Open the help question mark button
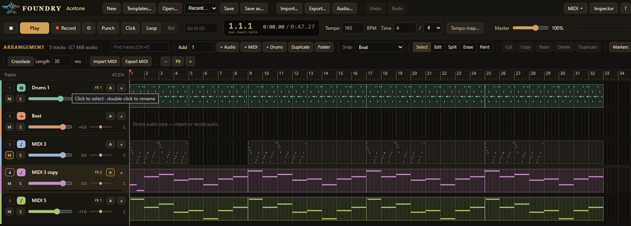Viewport: 631px width, 226px height. coord(625,9)
